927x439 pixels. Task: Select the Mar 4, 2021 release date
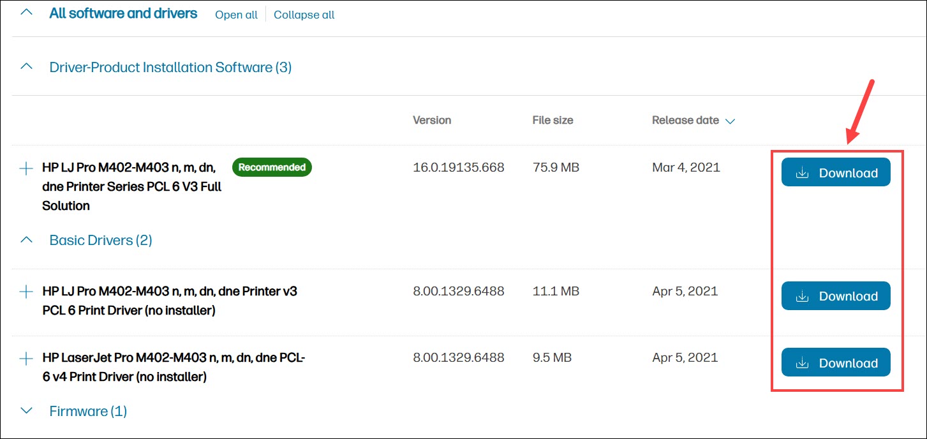tap(686, 168)
